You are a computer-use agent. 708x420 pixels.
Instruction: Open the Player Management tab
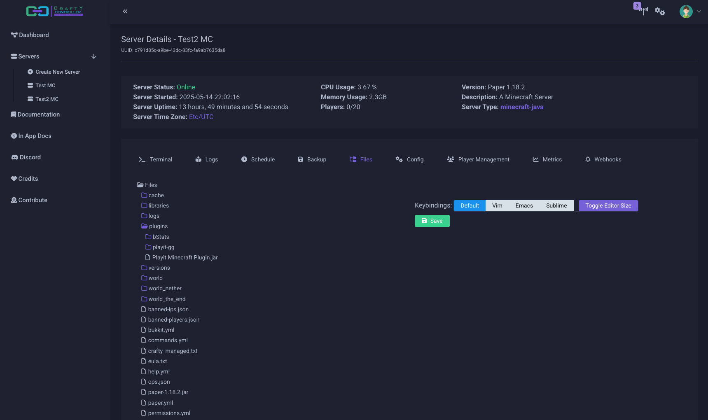(x=478, y=159)
